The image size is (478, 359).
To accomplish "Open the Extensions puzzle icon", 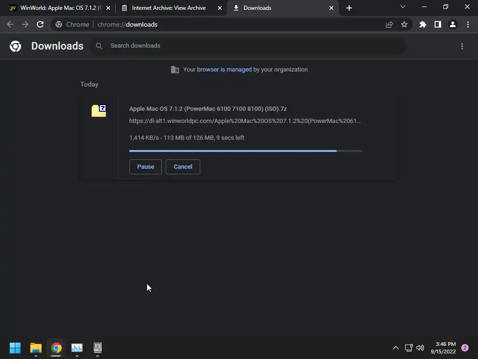I will tap(423, 24).
